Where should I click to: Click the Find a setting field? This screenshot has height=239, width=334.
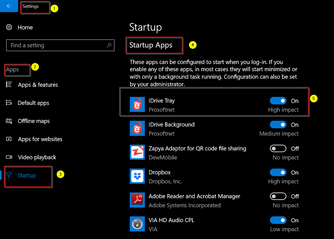pyautogui.click(x=57, y=45)
